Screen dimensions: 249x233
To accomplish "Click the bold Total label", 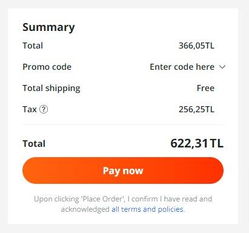I will pos(34,144).
